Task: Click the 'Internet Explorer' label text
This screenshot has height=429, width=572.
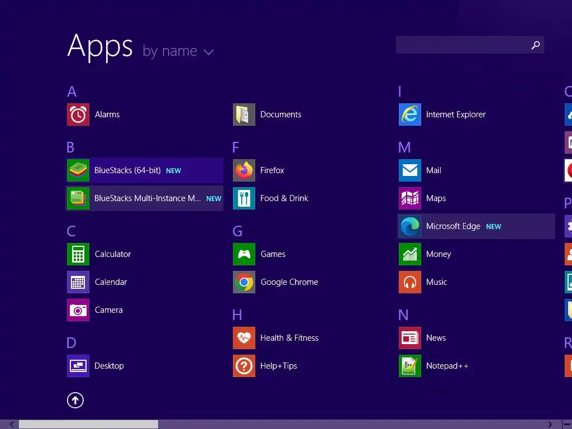Action: [456, 115]
